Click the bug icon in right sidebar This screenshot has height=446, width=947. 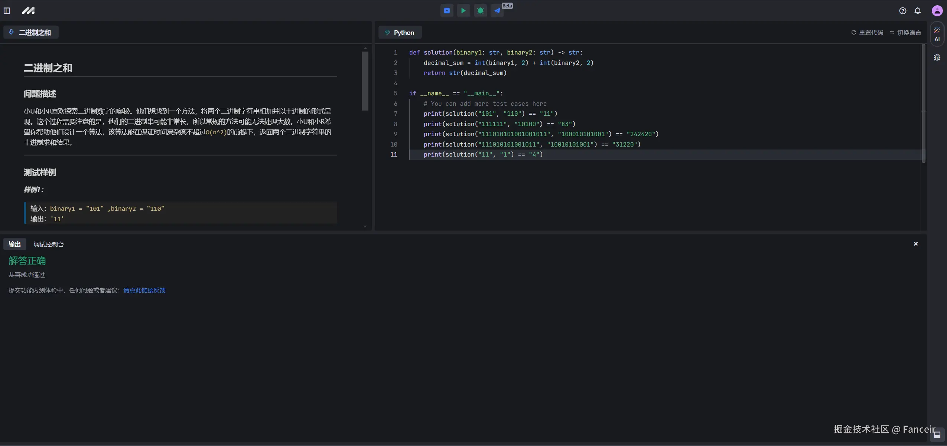pyautogui.click(x=937, y=58)
